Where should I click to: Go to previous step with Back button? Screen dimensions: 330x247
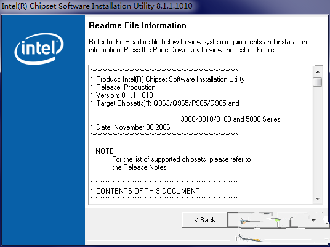click(x=205, y=220)
